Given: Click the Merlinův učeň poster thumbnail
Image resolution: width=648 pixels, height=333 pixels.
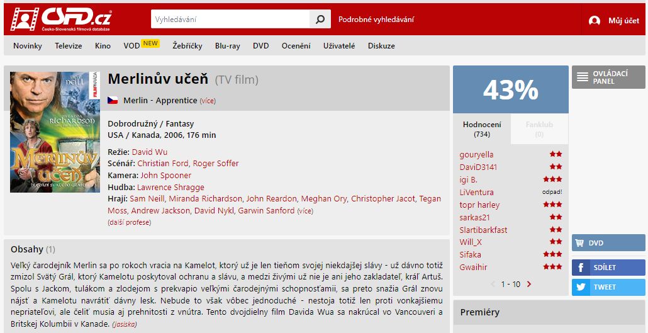Looking at the screenshot, I should pos(55,132).
